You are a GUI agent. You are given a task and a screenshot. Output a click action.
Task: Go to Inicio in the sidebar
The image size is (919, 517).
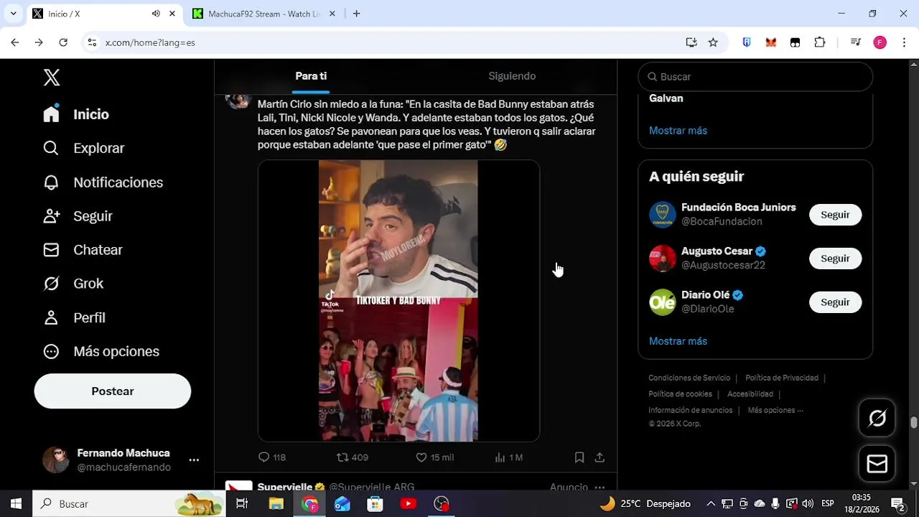(x=76, y=114)
